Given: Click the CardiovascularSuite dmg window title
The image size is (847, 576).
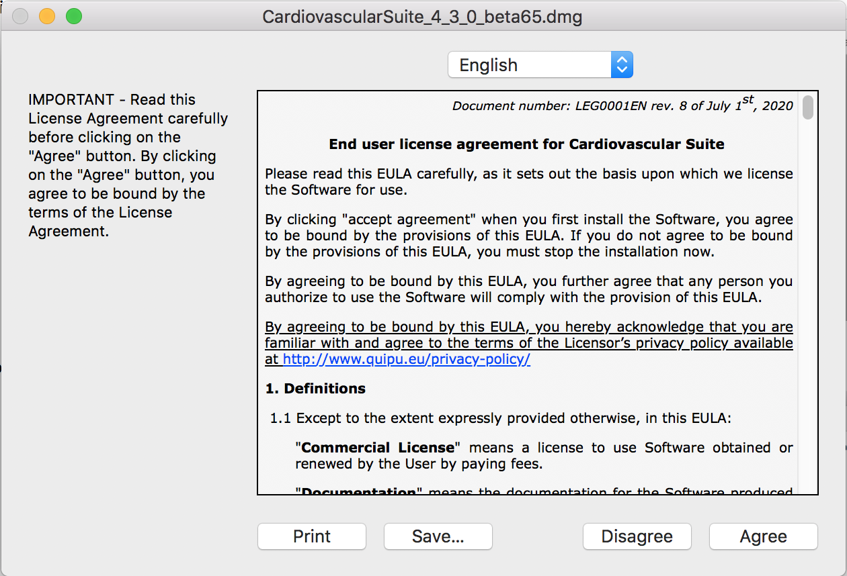Looking at the screenshot, I should [422, 17].
